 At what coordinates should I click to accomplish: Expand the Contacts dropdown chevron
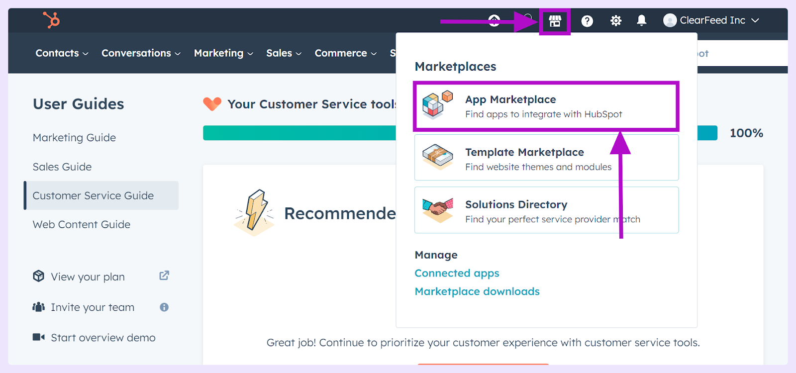tap(86, 54)
